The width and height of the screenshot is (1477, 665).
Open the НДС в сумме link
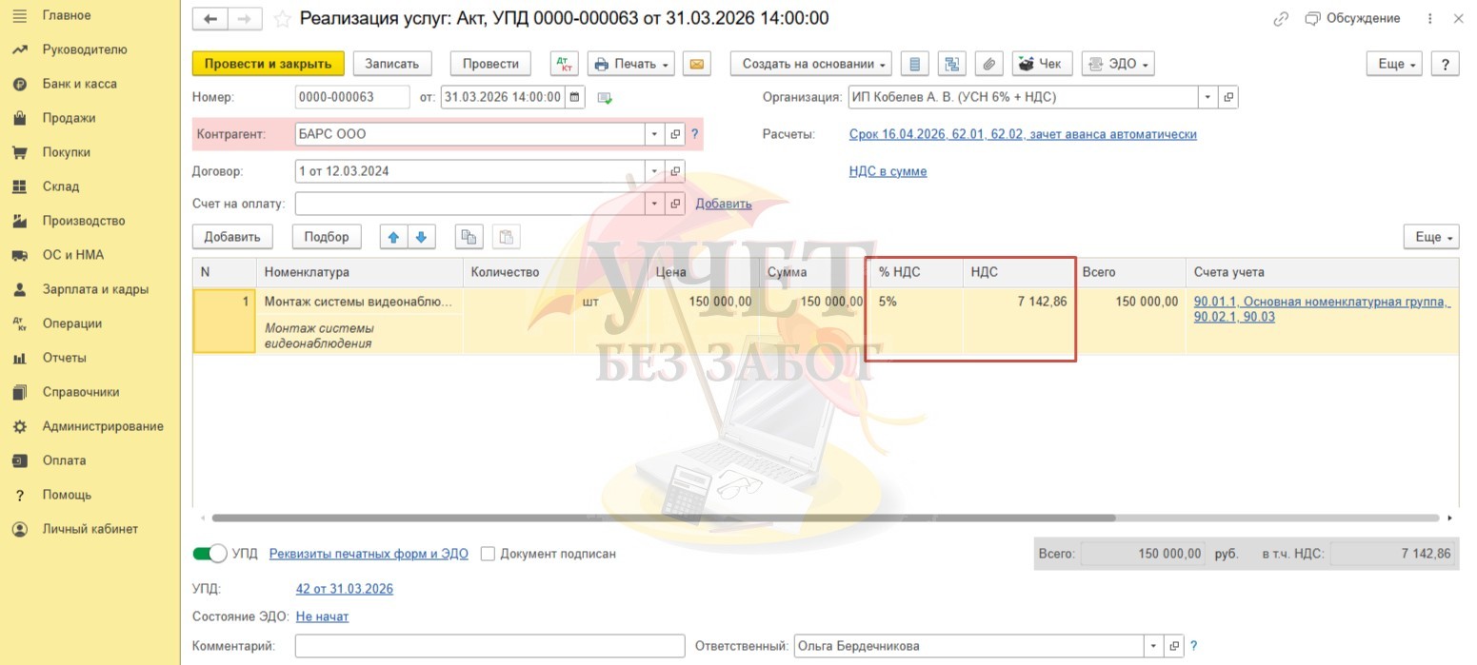click(888, 171)
